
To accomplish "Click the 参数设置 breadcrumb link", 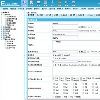I will [34, 13].
